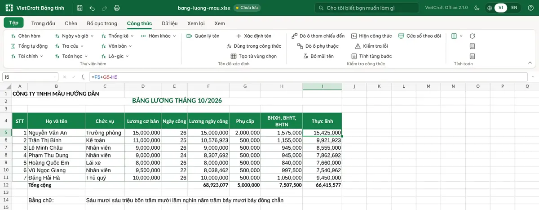The image size is (539, 210).
Task: Switch to the Xem lại tab
Action: (x=196, y=23)
